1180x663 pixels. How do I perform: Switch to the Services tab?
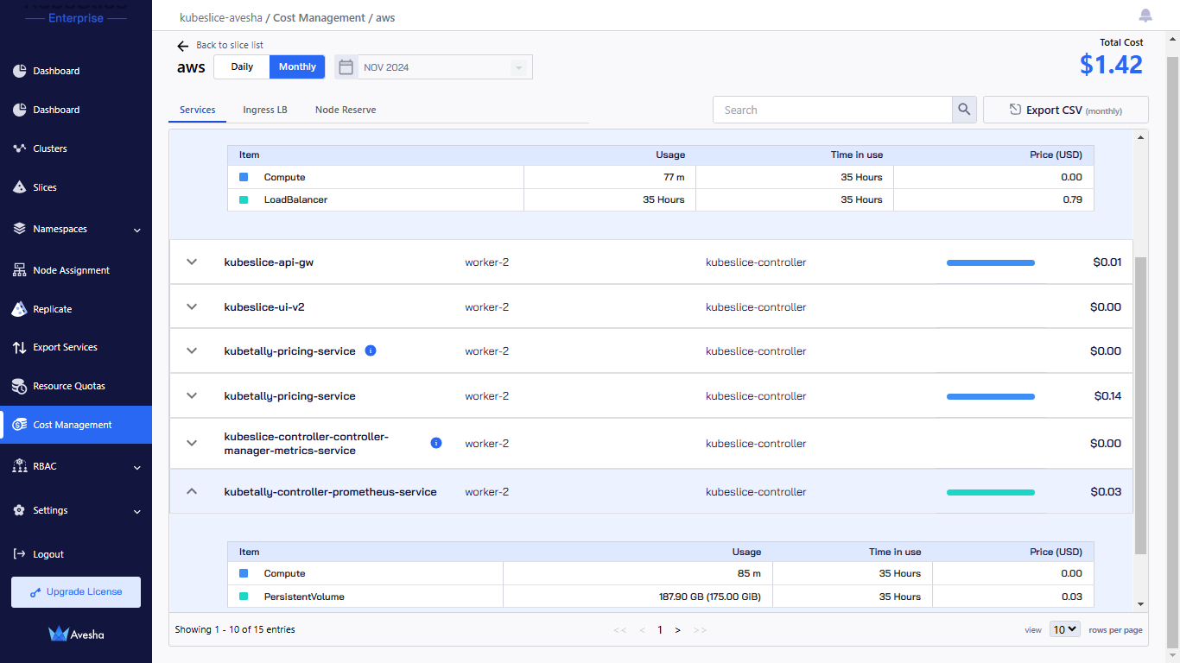(198, 110)
